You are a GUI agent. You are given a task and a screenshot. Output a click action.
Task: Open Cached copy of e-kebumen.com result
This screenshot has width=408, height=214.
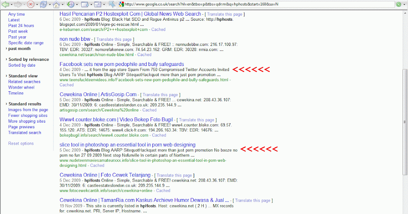point(158,30)
